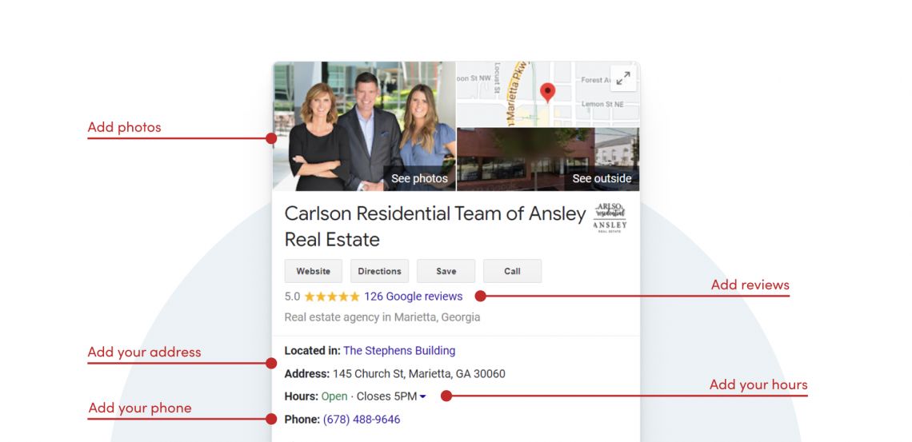Click the Call button
Image resolution: width=912 pixels, height=442 pixels.
click(x=512, y=271)
